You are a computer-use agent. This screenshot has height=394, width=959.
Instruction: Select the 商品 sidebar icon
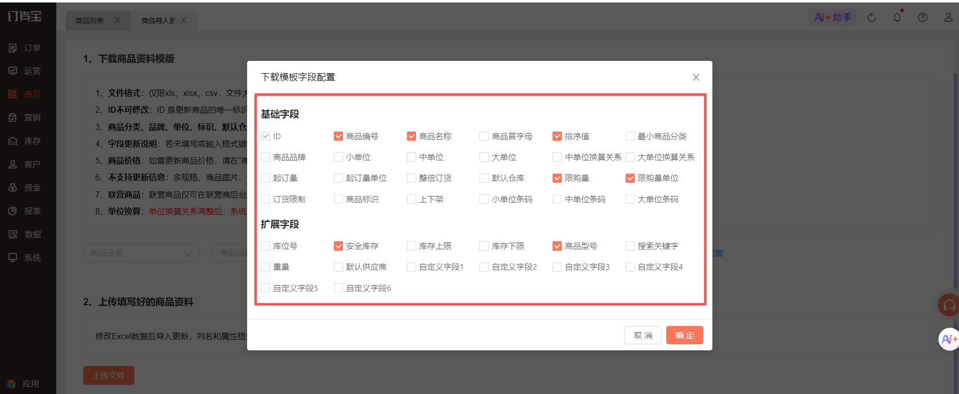pyautogui.click(x=13, y=94)
